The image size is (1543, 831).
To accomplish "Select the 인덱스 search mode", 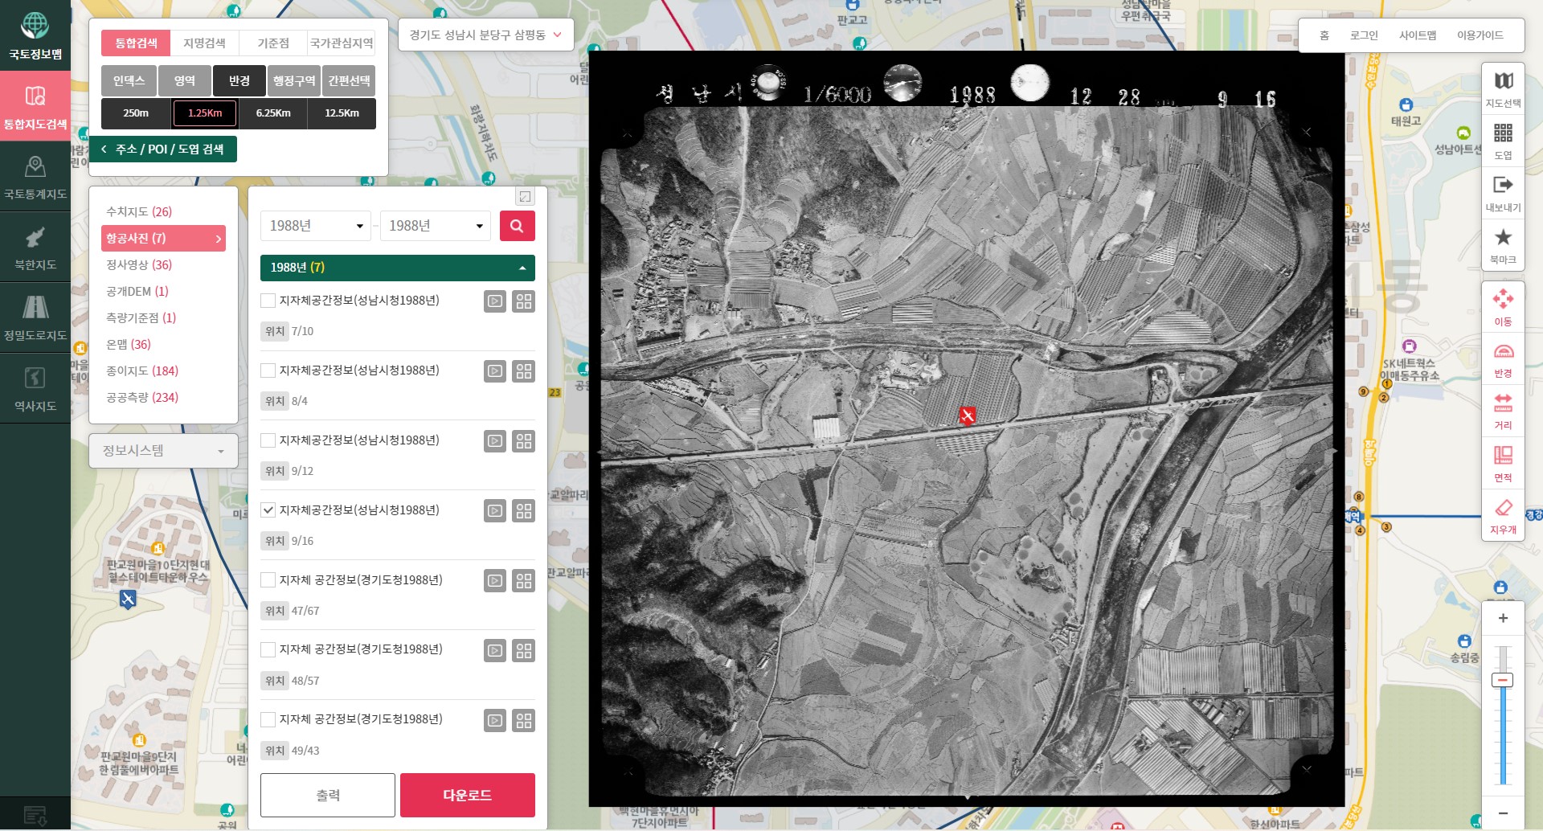I will (x=129, y=81).
